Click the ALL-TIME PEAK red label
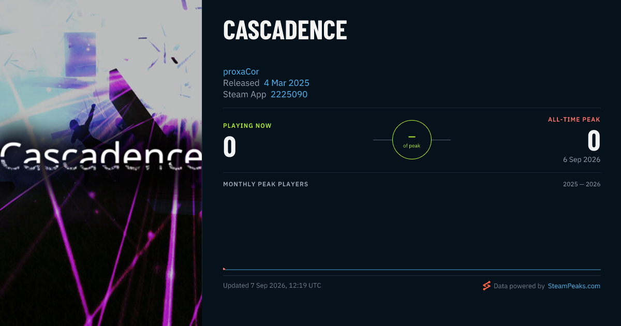Viewport: 621px width, 326px height. pos(574,120)
